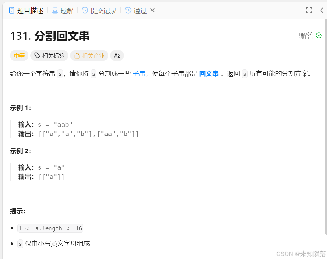This screenshot has width=327, height=259.
Task: Click the lock icon in 相关企业
Action: click(77, 55)
